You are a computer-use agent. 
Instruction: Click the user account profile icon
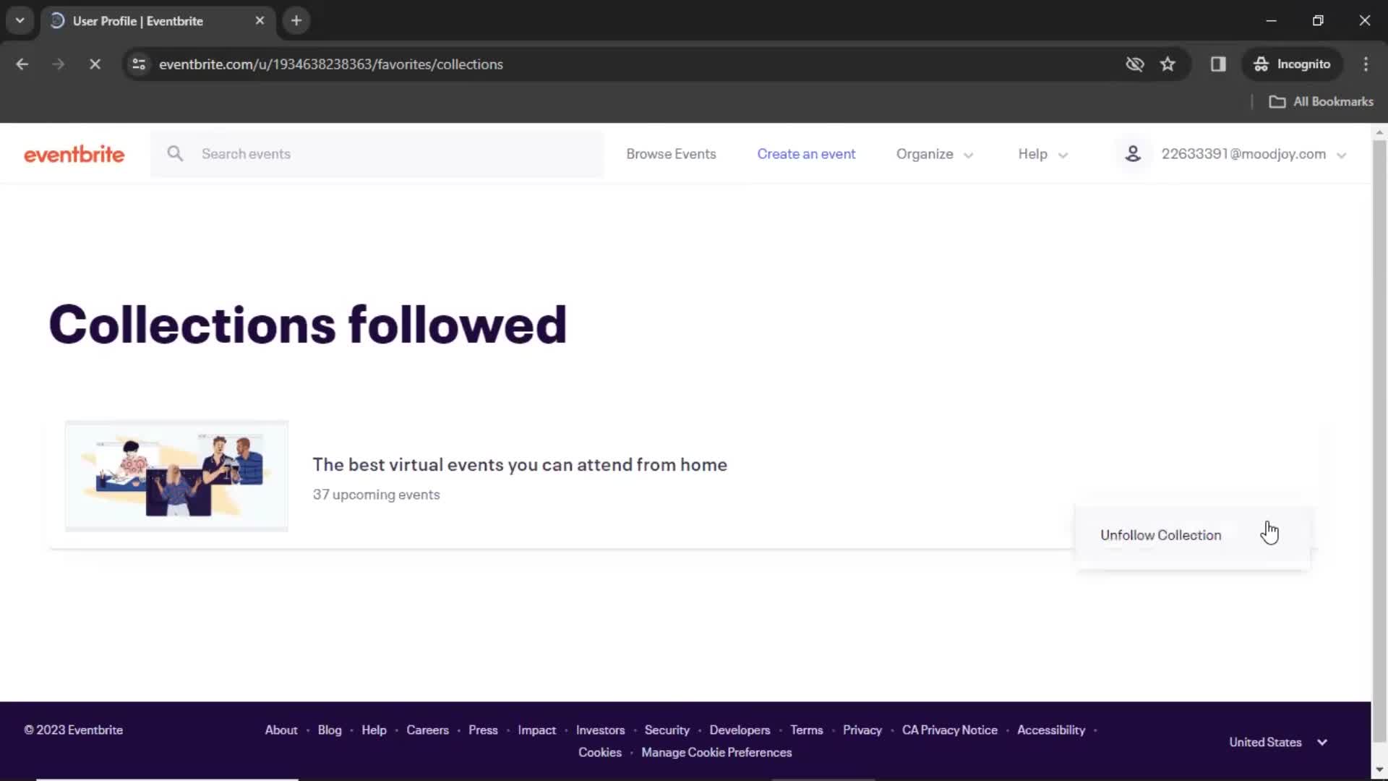1134,153
